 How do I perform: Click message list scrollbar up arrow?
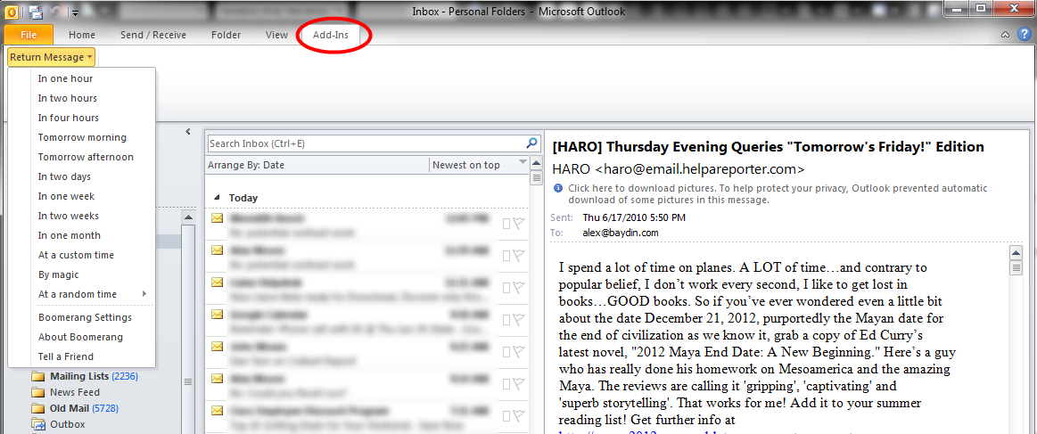tap(536, 163)
